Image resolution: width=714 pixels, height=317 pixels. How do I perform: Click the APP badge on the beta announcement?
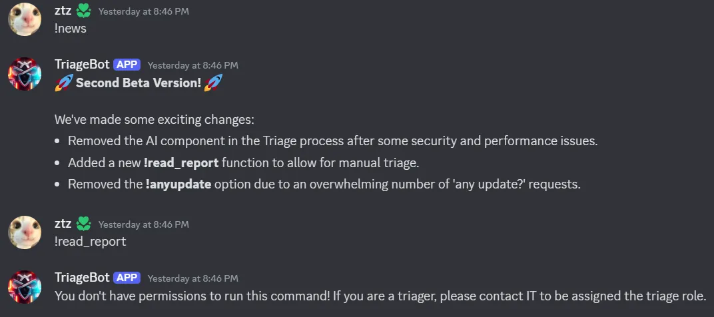coord(127,65)
